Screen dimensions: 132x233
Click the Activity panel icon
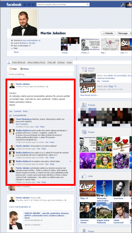point(84,69)
